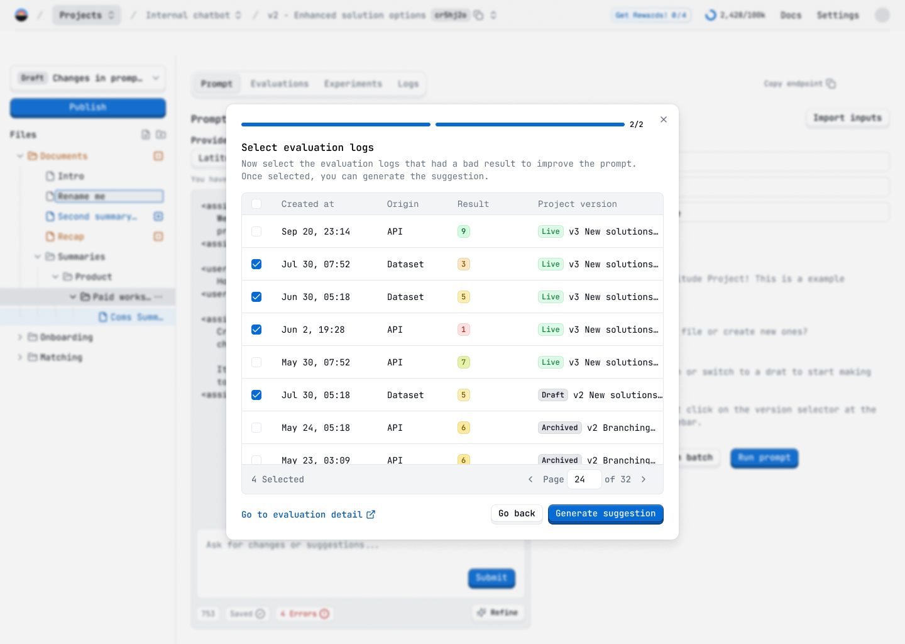
Task: Go to next page of logs
Action: pyautogui.click(x=644, y=479)
